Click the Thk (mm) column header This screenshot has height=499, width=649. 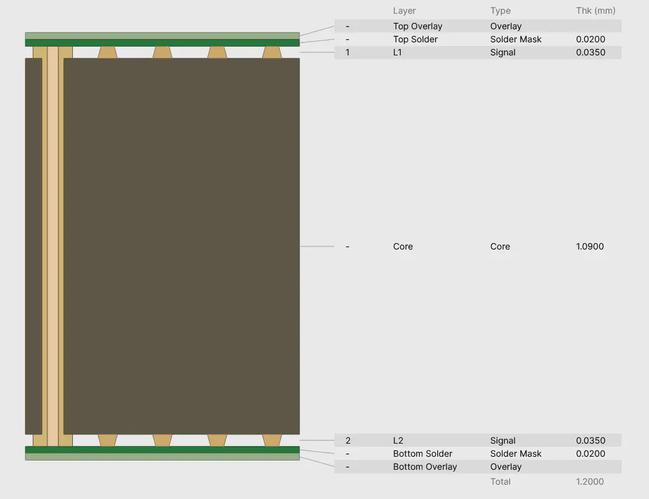pyautogui.click(x=595, y=11)
